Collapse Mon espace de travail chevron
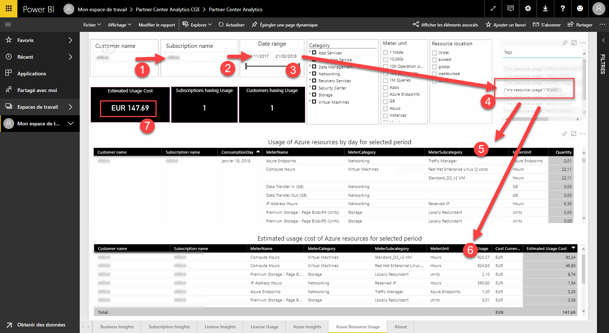This screenshot has width=609, height=333. 71,123
